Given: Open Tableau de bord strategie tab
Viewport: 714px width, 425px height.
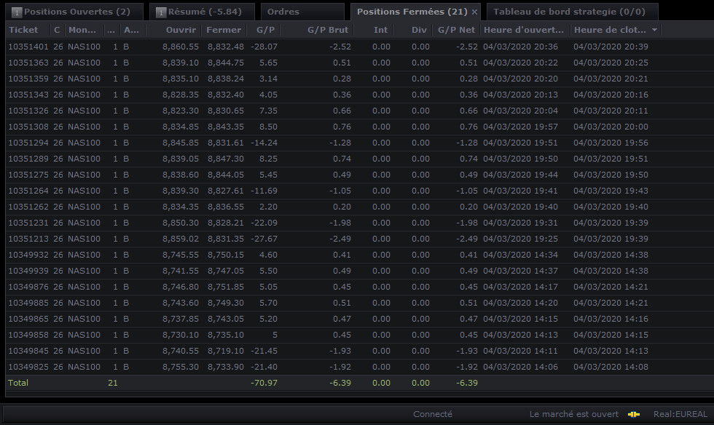Looking at the screenshot, I should 572,12.
